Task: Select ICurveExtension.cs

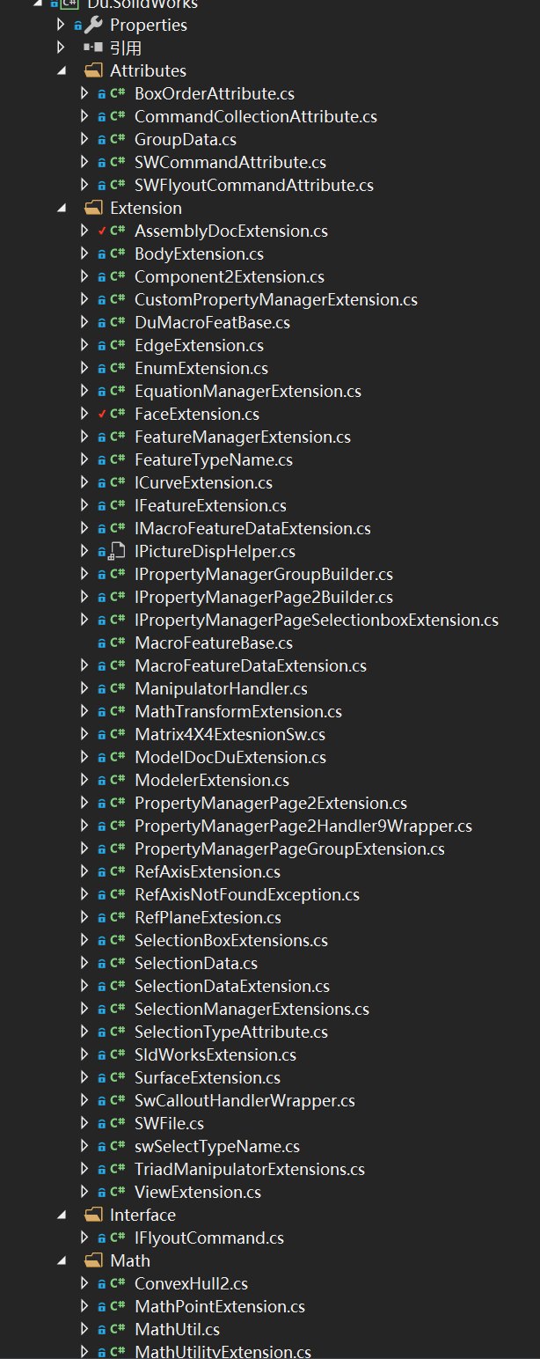Action: [204, 482]
